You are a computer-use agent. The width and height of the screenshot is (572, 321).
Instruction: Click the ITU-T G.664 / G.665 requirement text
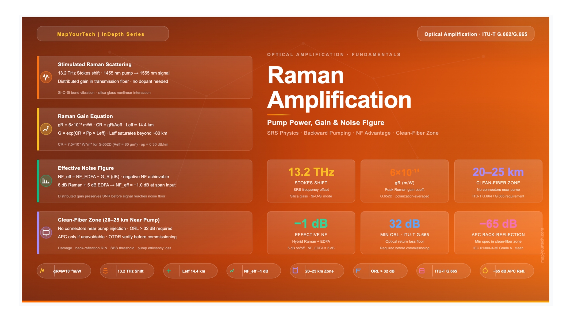(498, 196)
